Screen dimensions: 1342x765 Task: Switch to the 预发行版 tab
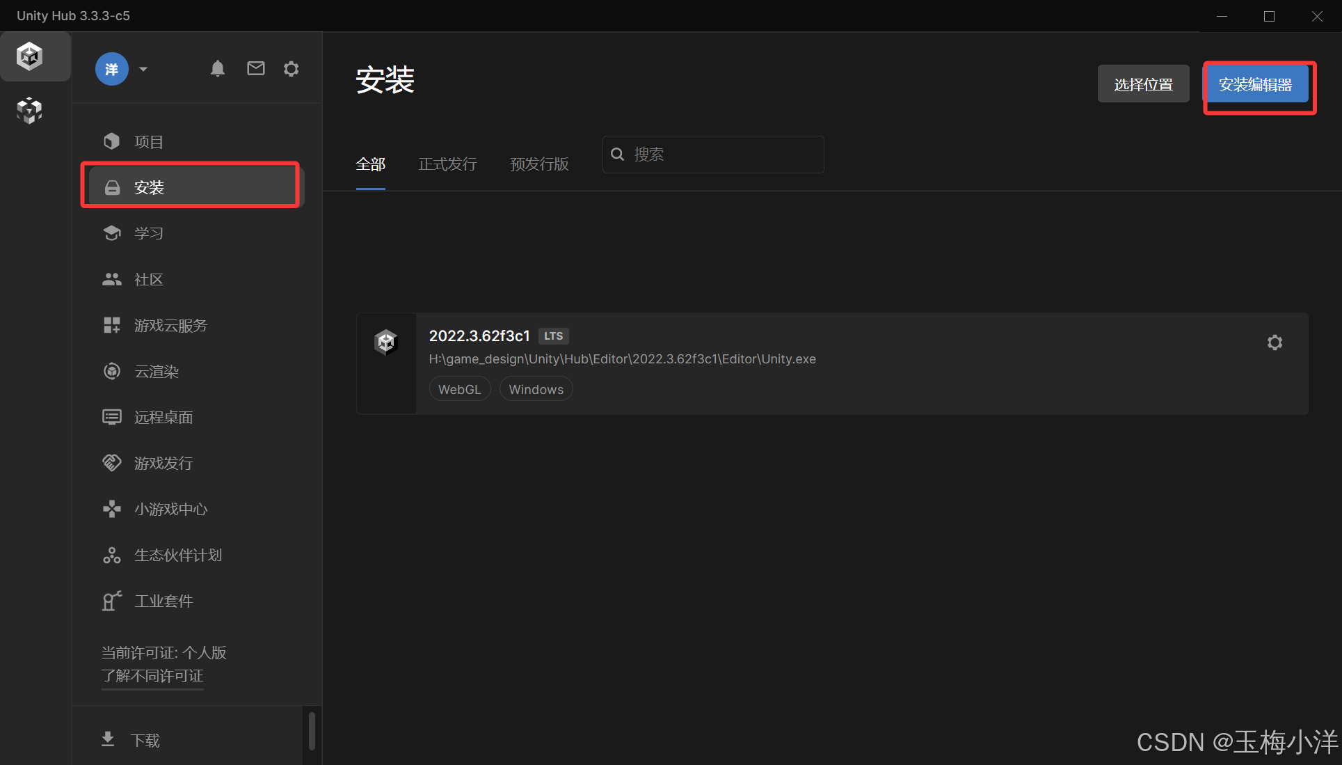coord(539,164)
